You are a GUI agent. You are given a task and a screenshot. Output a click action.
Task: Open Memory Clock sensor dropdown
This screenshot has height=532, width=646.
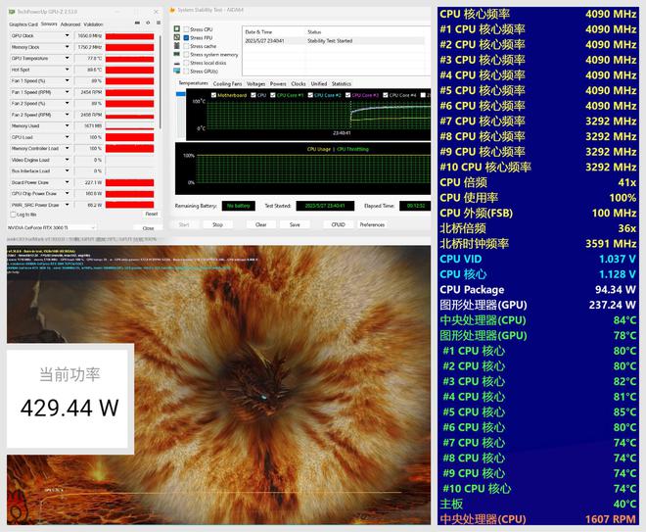68,47
